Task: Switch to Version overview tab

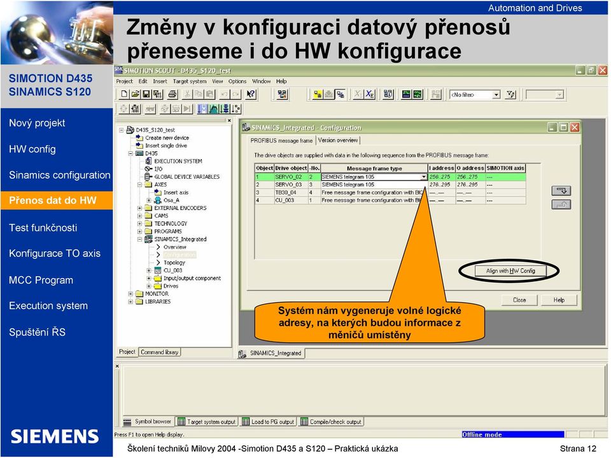Action: coord(338,140)
